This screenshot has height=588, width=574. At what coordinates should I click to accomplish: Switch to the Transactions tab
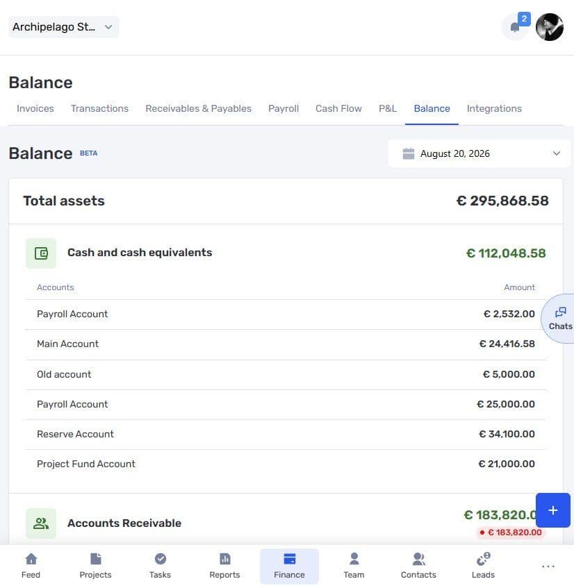99,108
